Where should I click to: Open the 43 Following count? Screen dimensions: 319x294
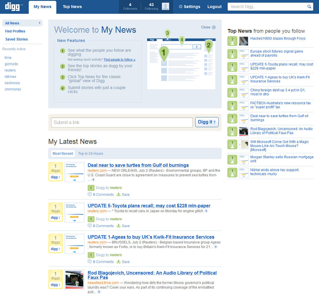pos(151,7)
